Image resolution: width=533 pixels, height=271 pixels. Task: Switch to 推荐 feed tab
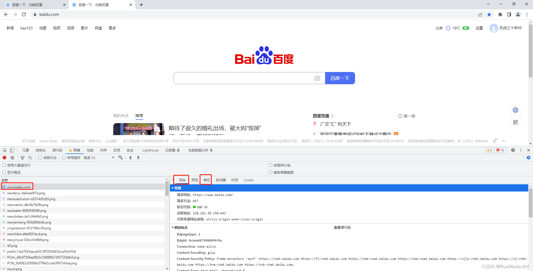139,116
